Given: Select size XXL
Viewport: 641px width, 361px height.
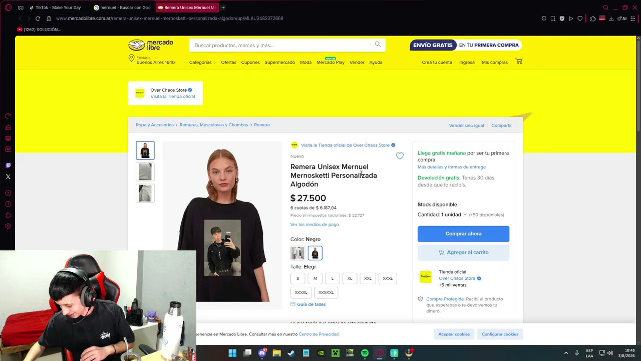Looking at the screenshot, I should pos(368,278).
